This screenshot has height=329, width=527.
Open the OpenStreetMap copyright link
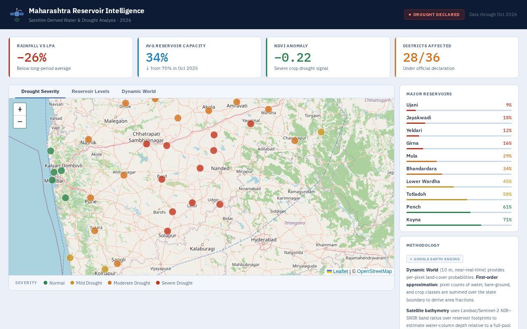click(374, 271)
